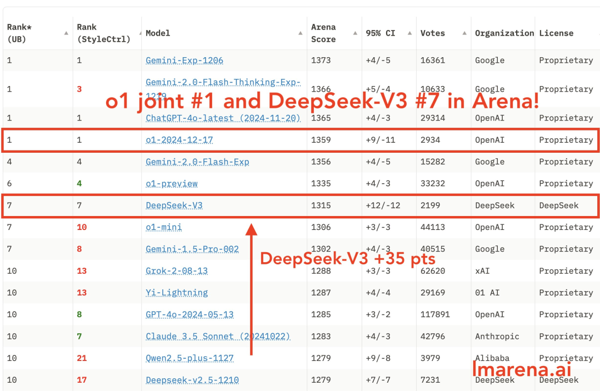Open the Deepseek-v2.5-1210 link

pos(192,380)
